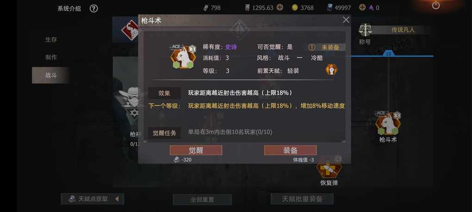
Task: Click the level 19 progress marker
Action: pos(388,54)
